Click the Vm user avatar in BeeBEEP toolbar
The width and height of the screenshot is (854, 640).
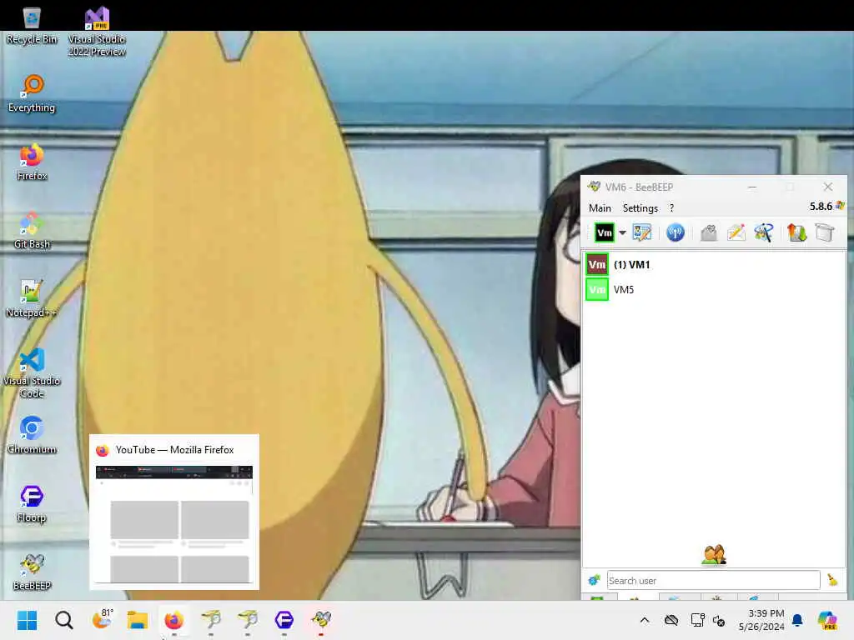[604, 233]
